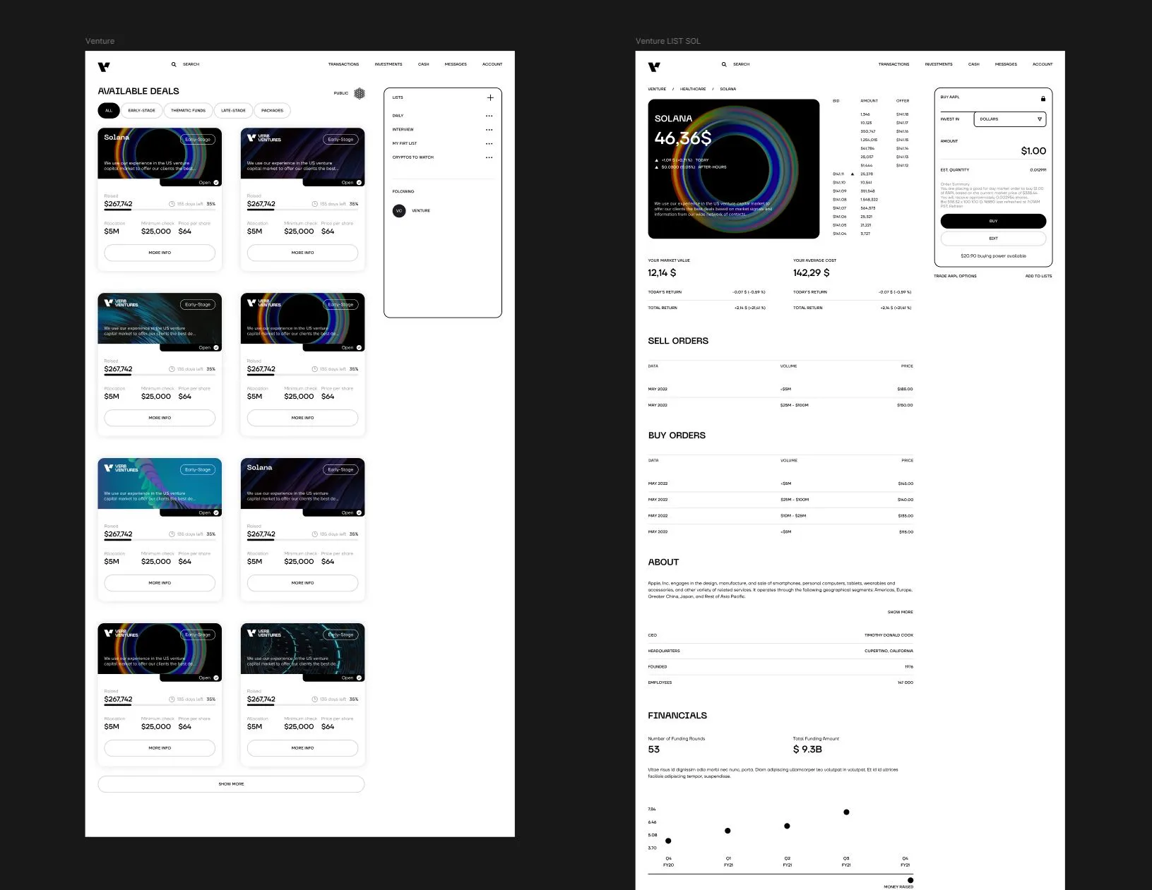Open Investments in the Venture frame nav
Image resolution: width=1152 pixels, height=890 pixels.
388,64
